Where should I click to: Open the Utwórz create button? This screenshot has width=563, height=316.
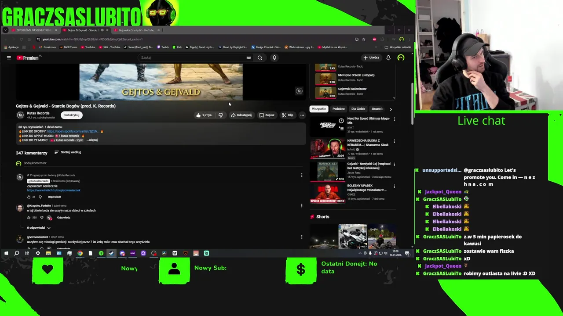tap(371, 57)
